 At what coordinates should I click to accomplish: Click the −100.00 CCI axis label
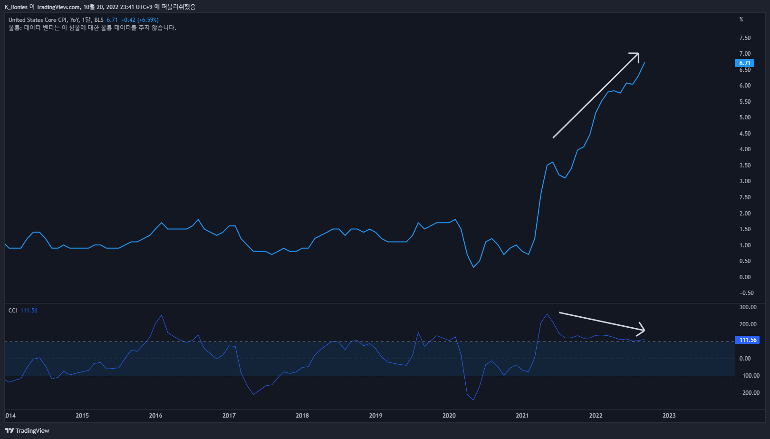click(x=750, y=376)
